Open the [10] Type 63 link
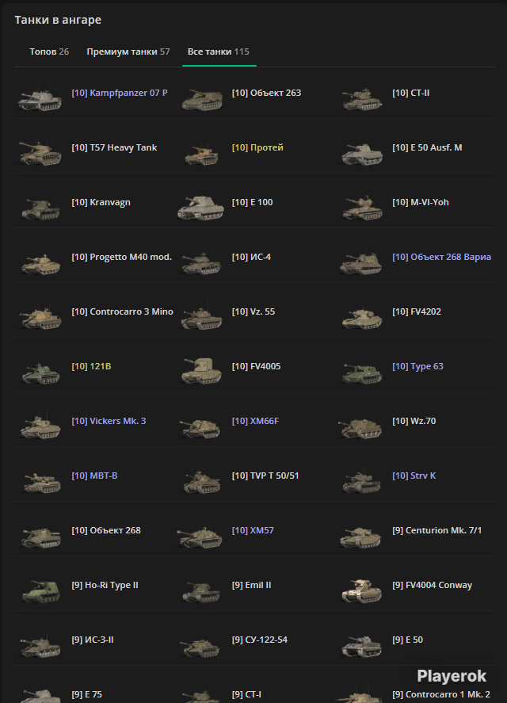The image size is (507, 703). [x=417, y=366]
